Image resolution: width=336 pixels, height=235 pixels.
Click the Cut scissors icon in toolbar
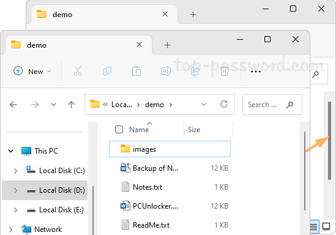pyautogui.click(x=77, y=71)
